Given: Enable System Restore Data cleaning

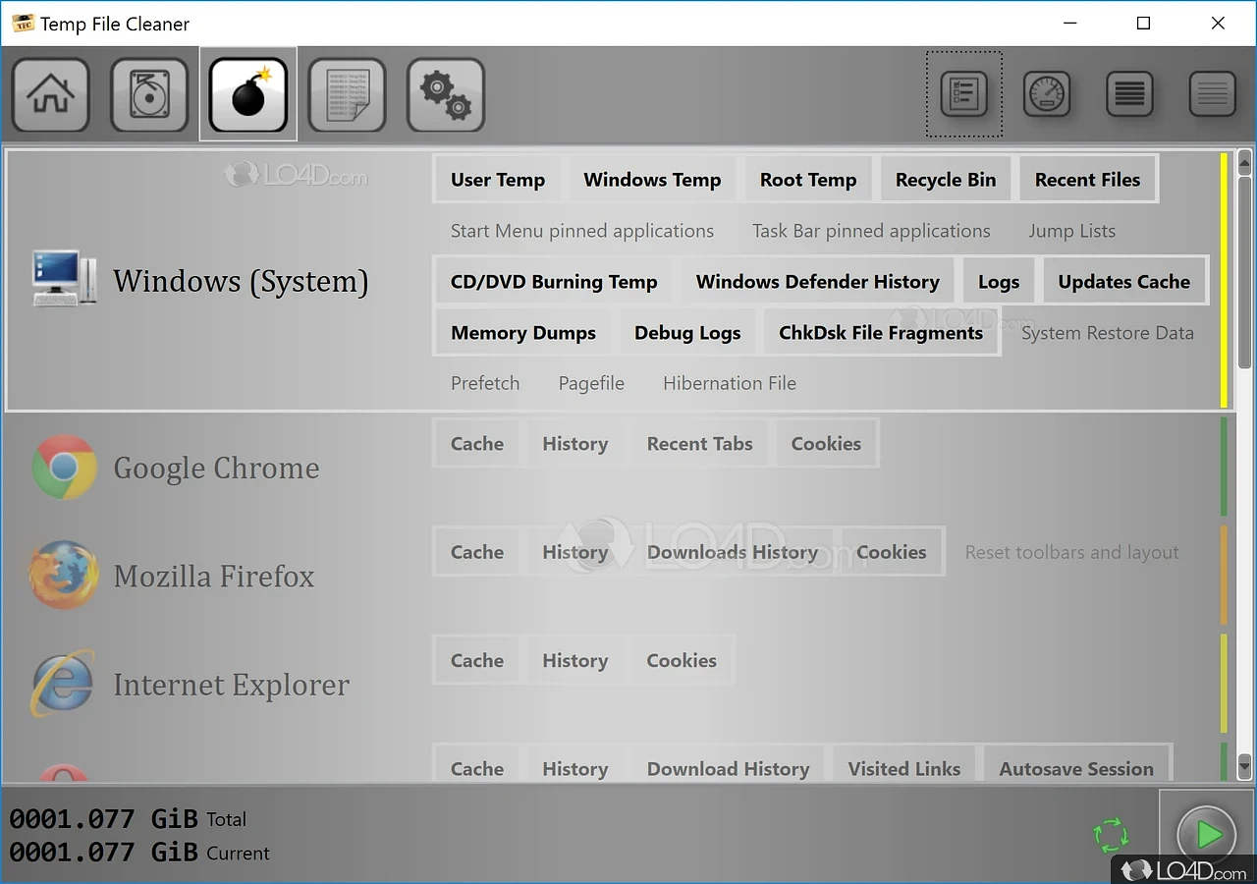Looking at the screenshot, I should (1107, 333).
